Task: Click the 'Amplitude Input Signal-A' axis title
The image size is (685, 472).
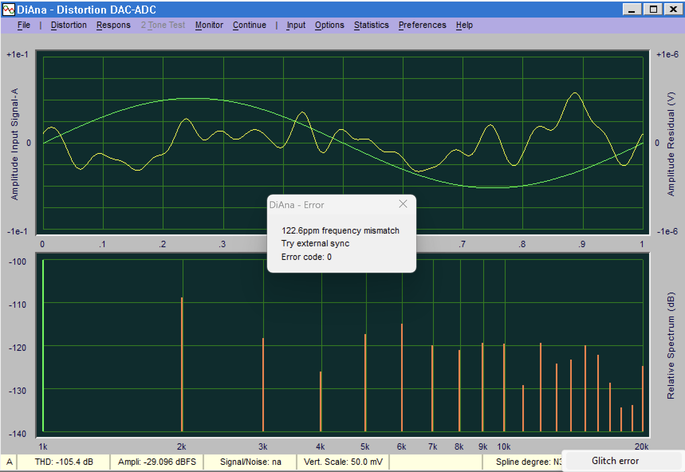Action: coord(15,144)
